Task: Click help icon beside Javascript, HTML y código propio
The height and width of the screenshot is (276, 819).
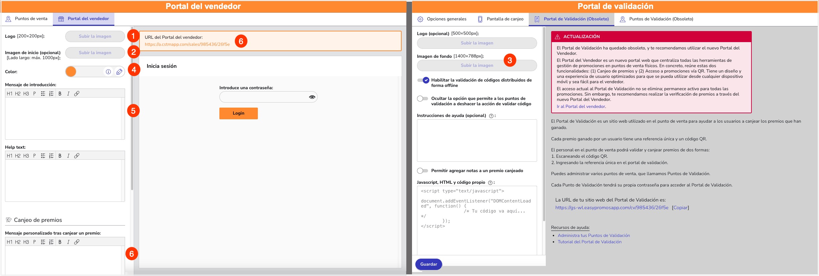Action: [490, 183]
